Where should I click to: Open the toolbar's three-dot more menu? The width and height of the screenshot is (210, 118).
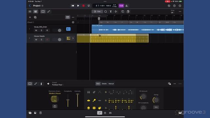pos(180,11)
